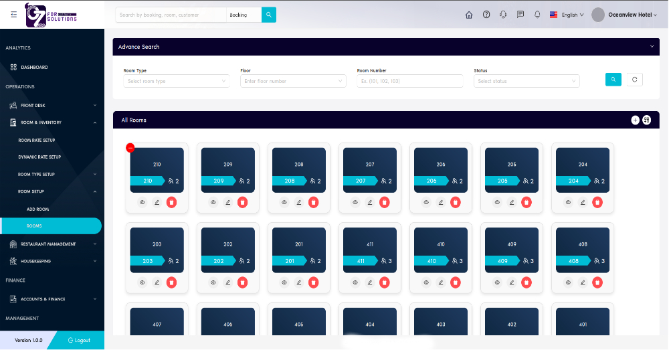This screenshot has height=350, width=669.
Task: Click the home icon in top bar
Action: 469,15
